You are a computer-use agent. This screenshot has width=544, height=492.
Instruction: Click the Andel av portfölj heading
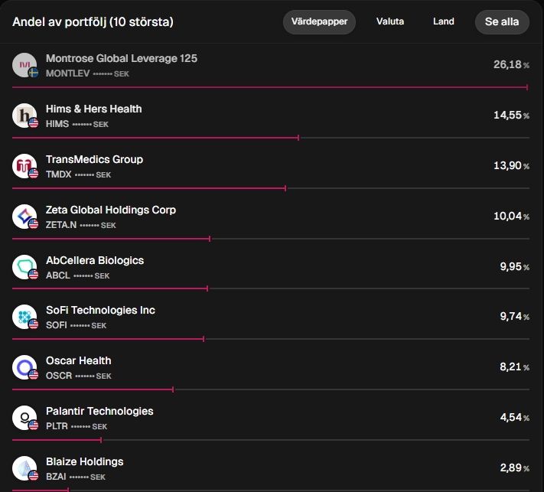(x=93, y=22)
